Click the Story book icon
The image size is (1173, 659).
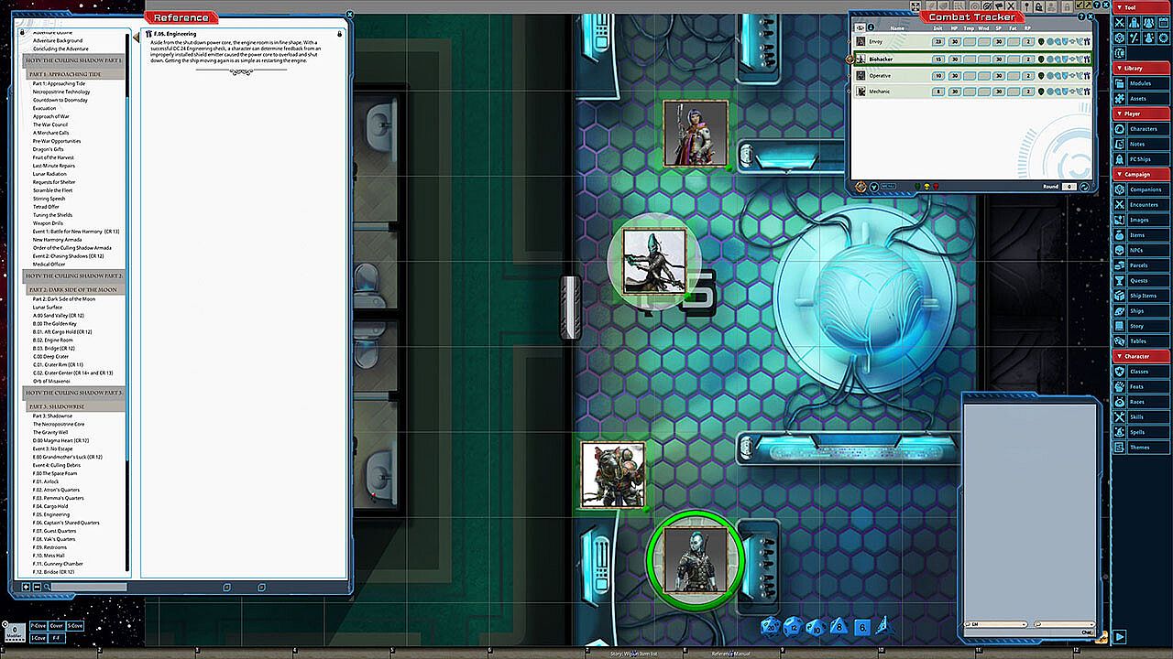point(1119,326)
